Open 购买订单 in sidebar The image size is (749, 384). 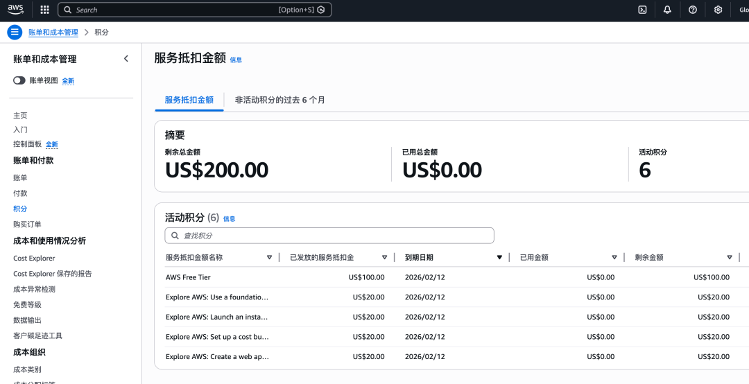pos(28,224)
